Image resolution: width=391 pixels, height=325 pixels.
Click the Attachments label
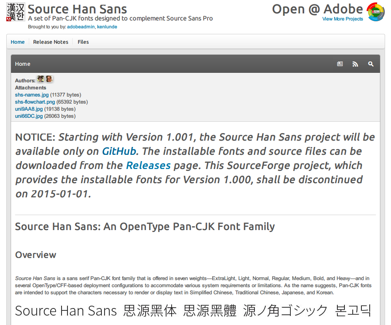[x=30, y=88]
